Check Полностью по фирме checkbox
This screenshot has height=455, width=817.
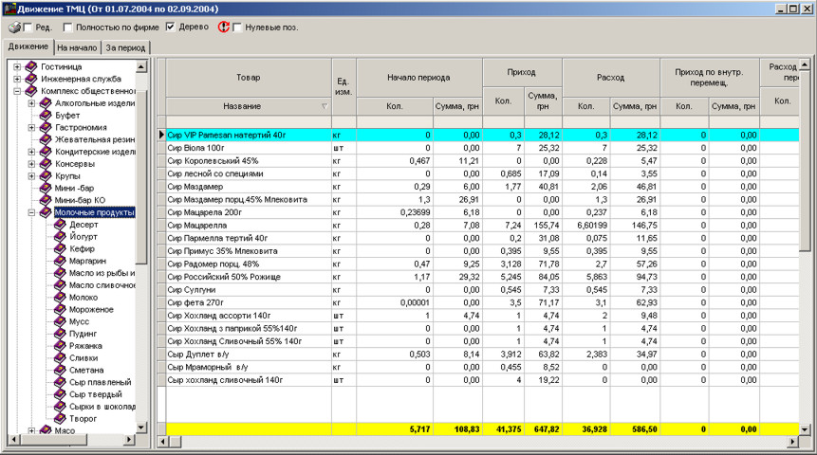point(68,27)
